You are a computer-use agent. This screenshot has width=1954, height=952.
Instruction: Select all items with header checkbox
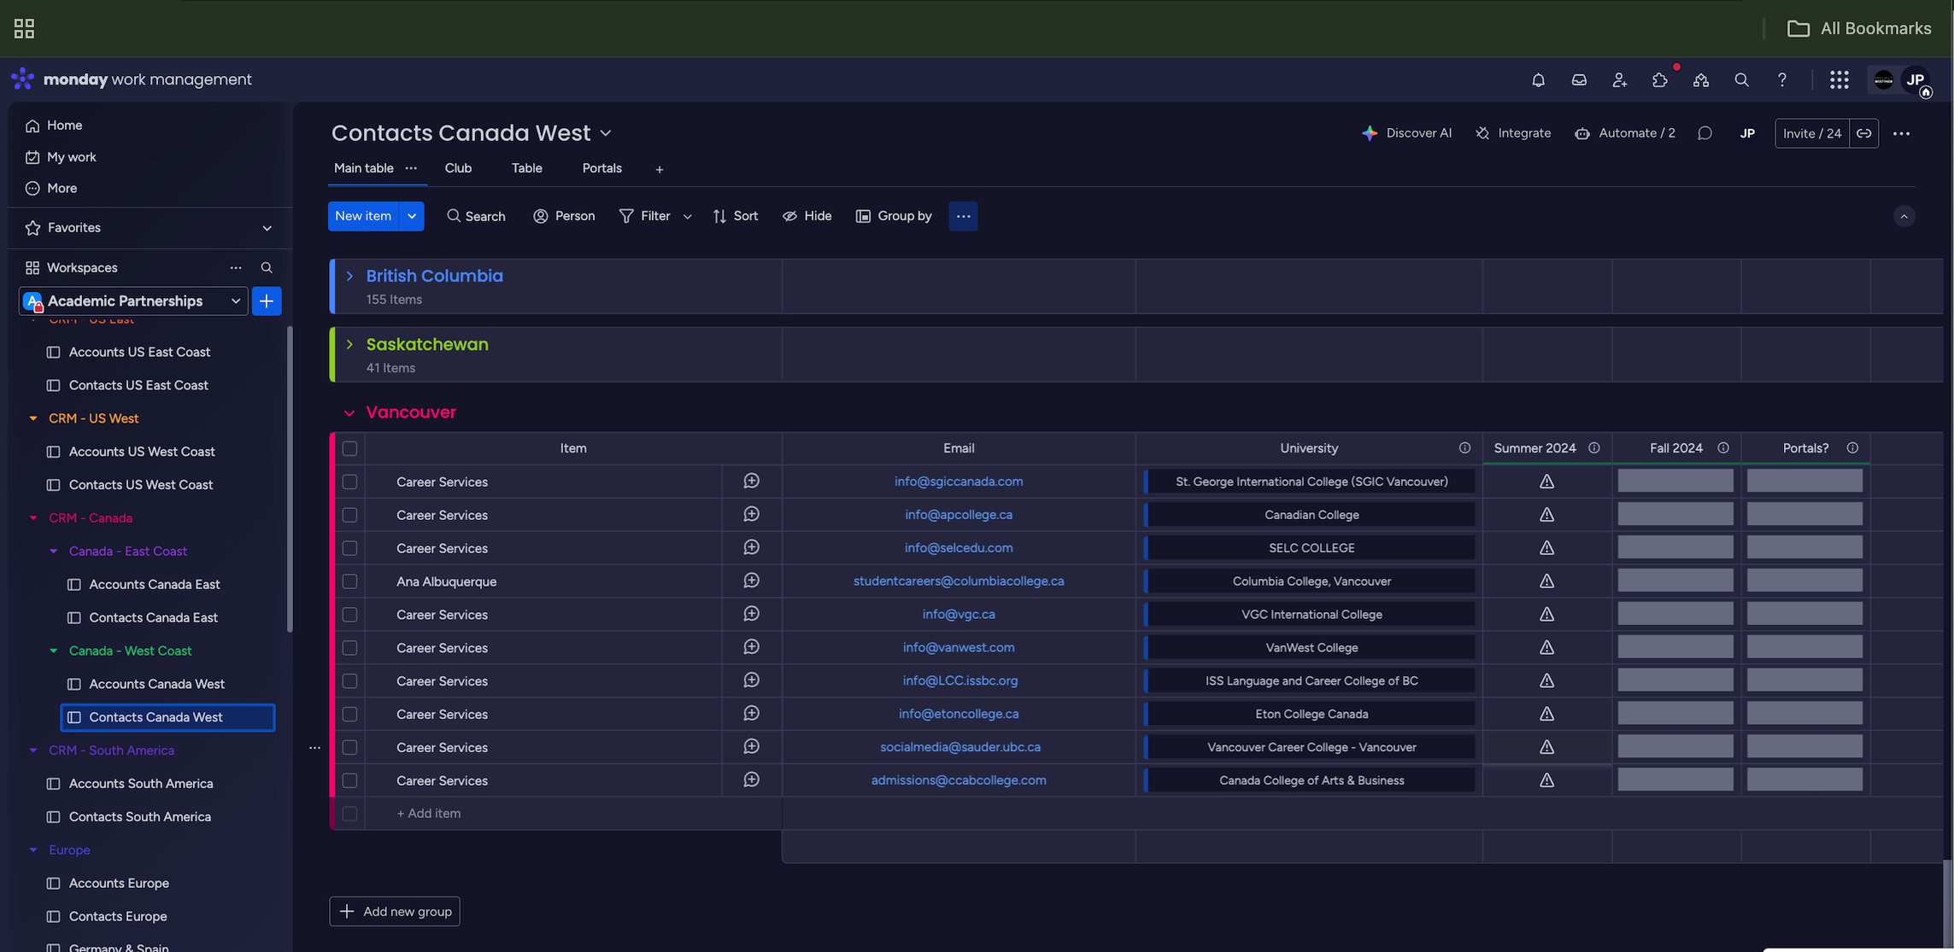click(x=349, y=448)
